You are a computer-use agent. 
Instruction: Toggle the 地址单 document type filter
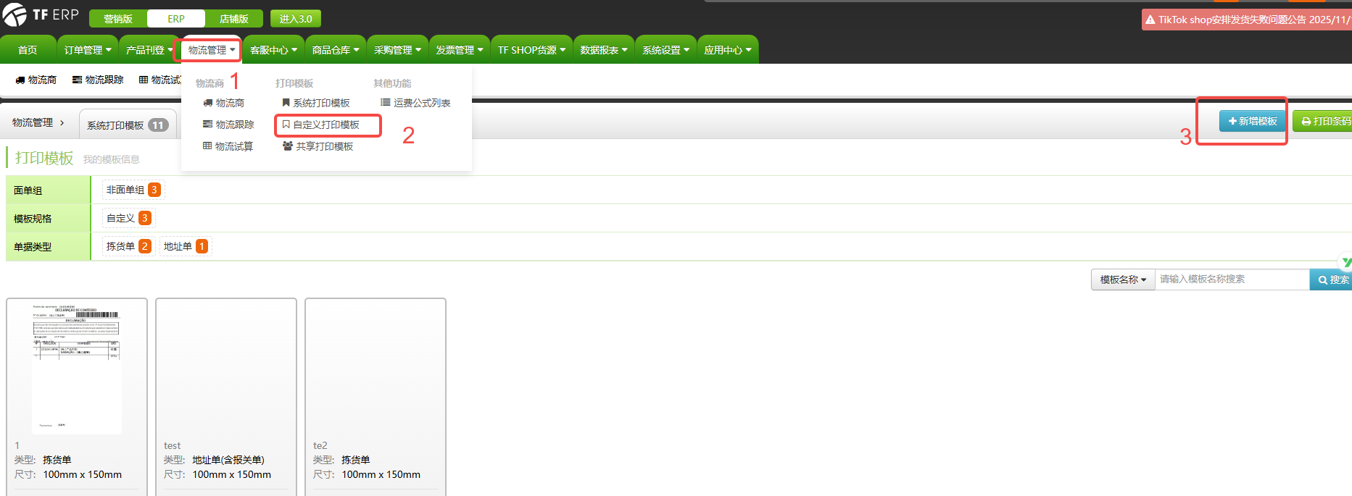point(185,246)
